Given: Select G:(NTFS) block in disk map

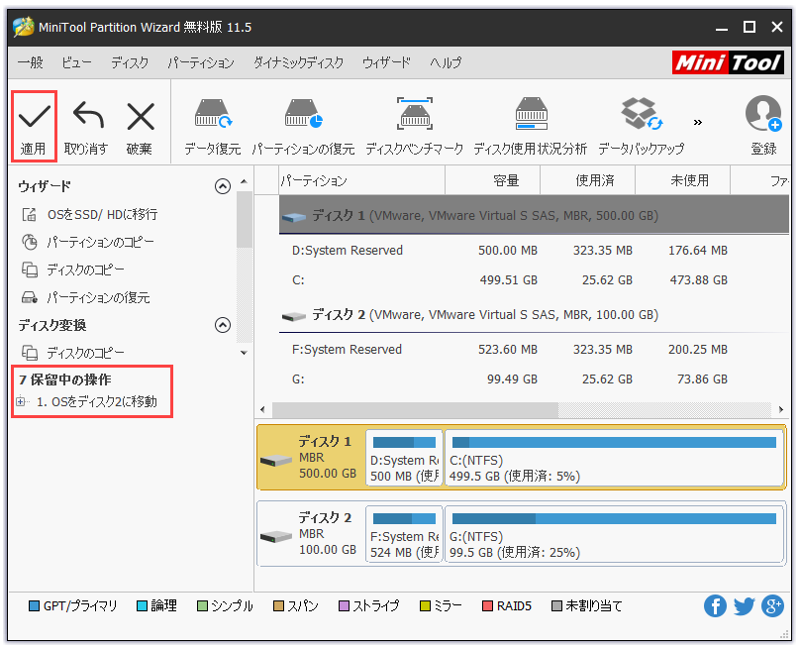Looking at the screenshot, I should (x=614, y=534).
